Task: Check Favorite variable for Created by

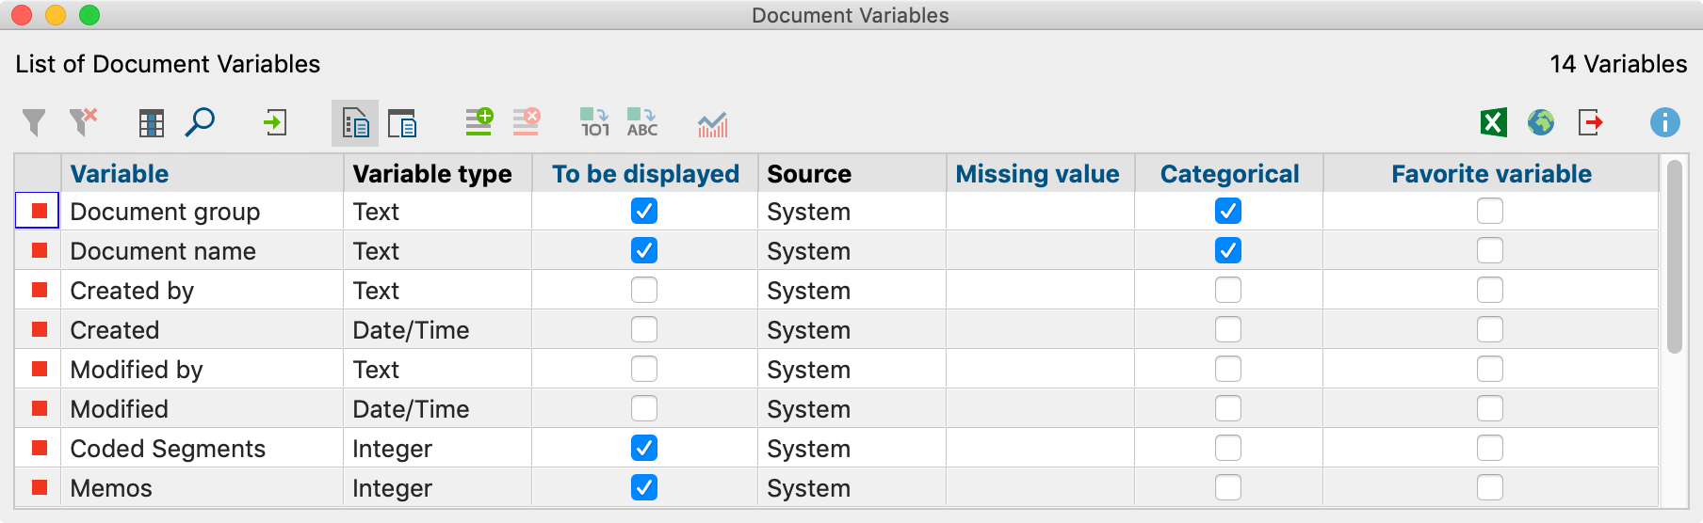Action: pyautogui.click(x=1490, y=290)
